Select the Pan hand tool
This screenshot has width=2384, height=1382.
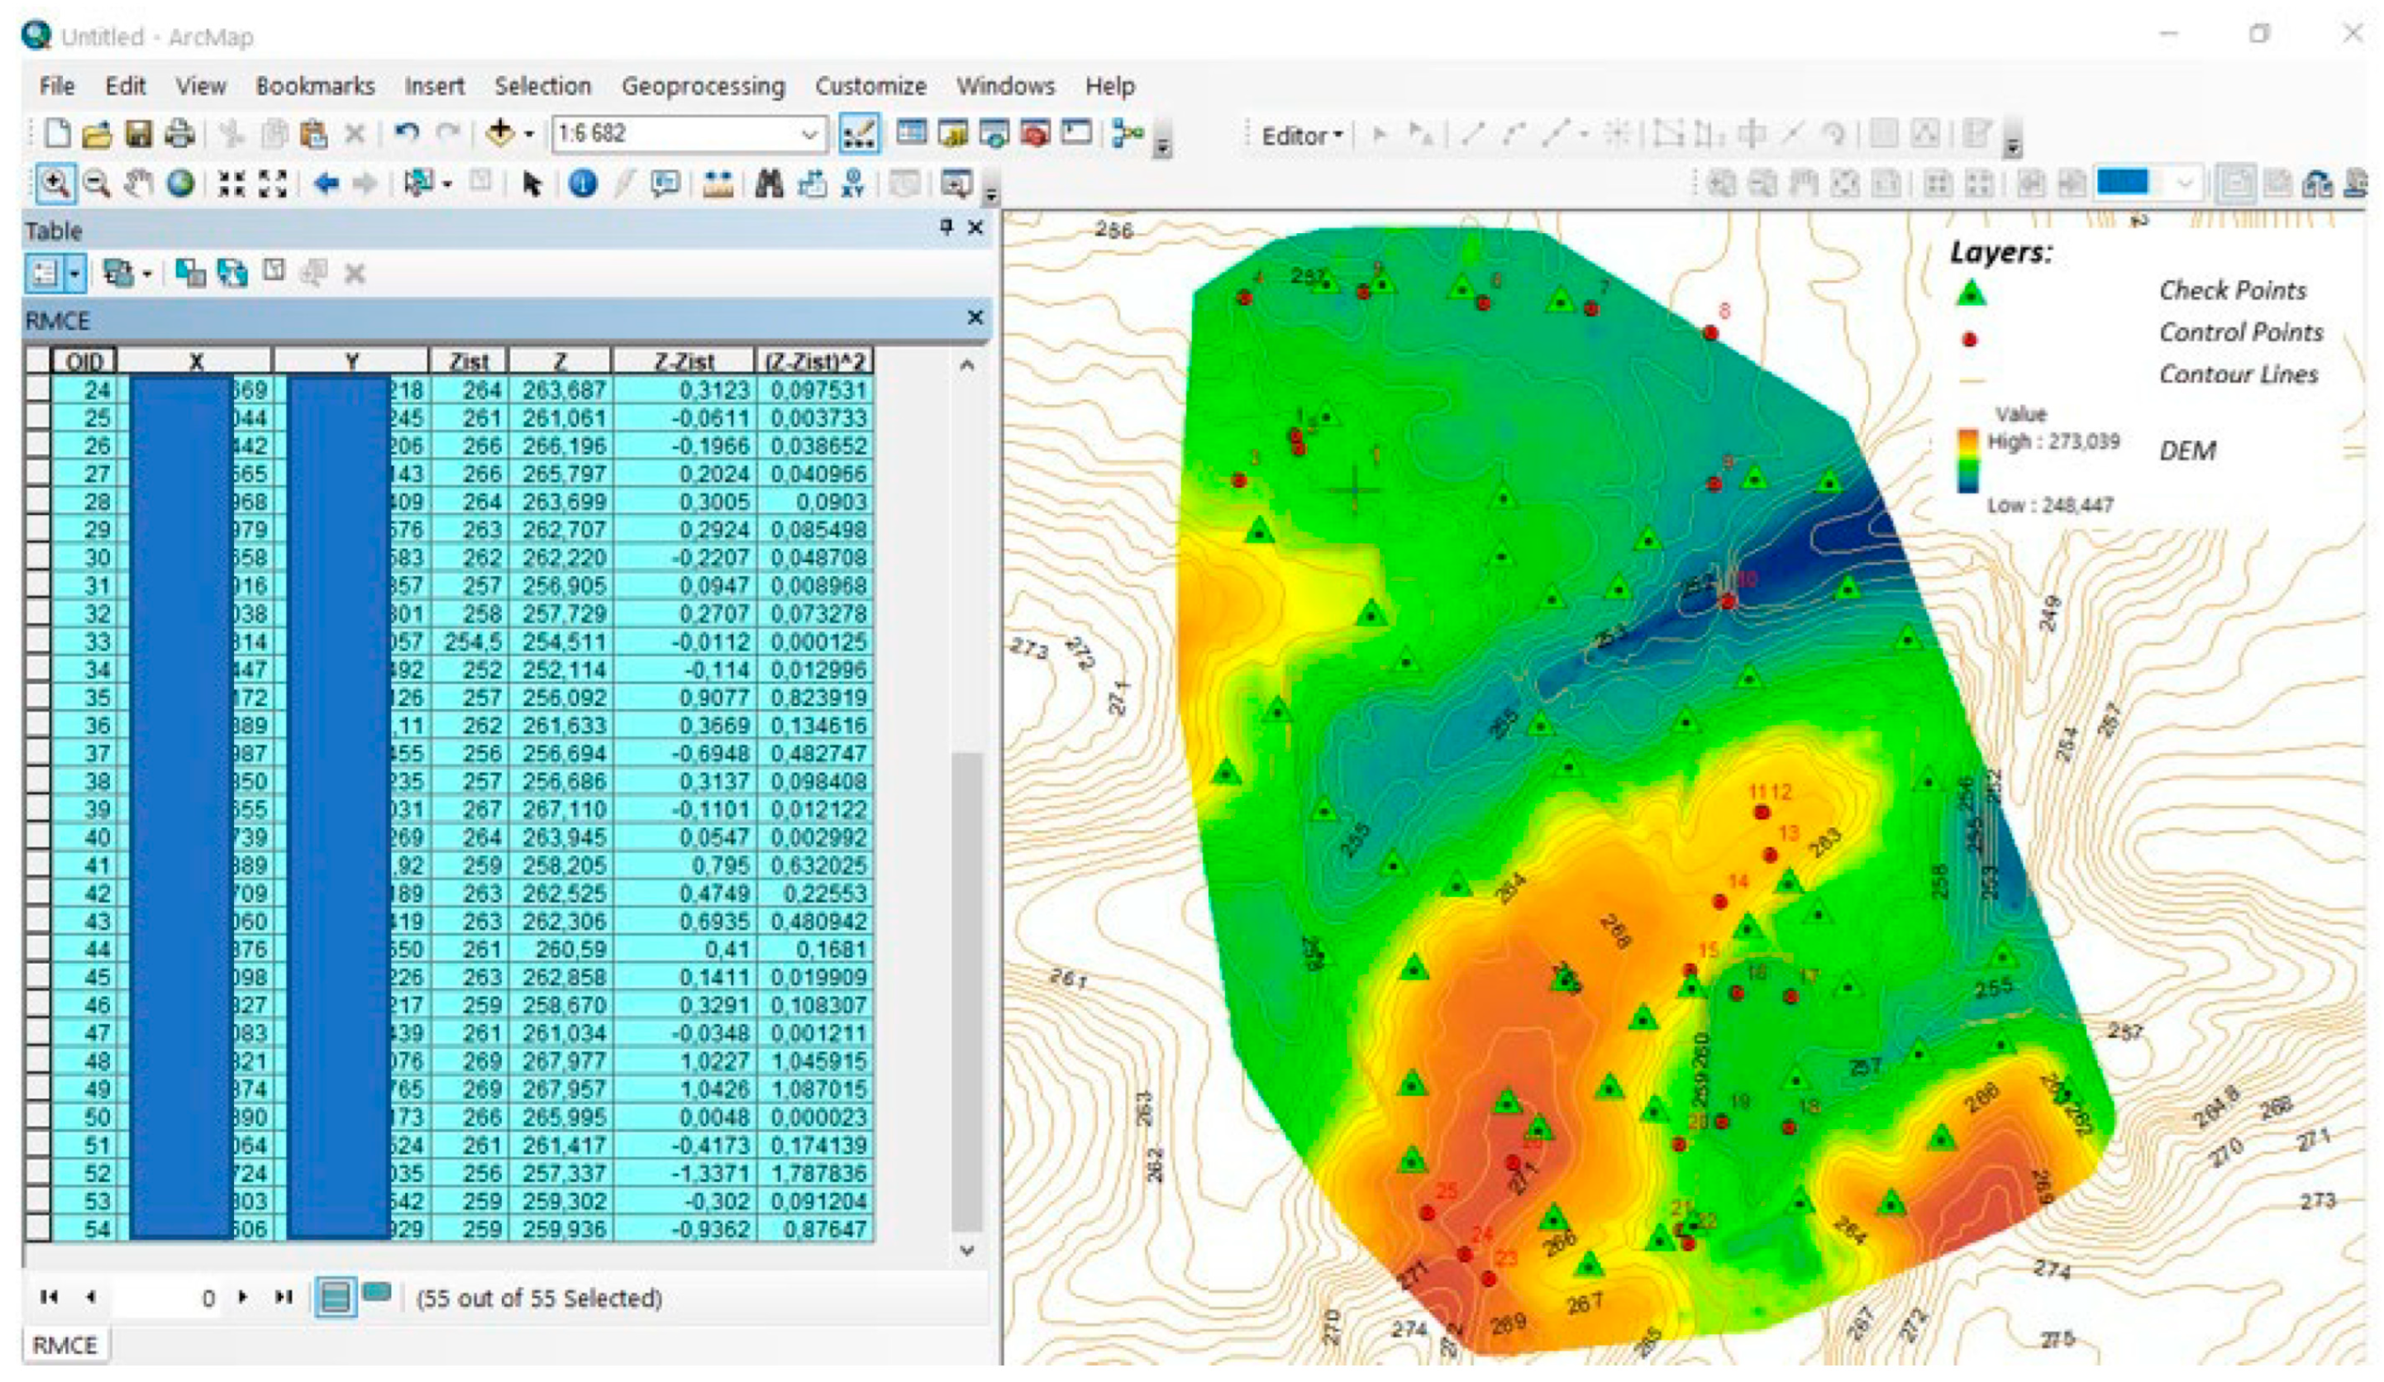[138, 183]
